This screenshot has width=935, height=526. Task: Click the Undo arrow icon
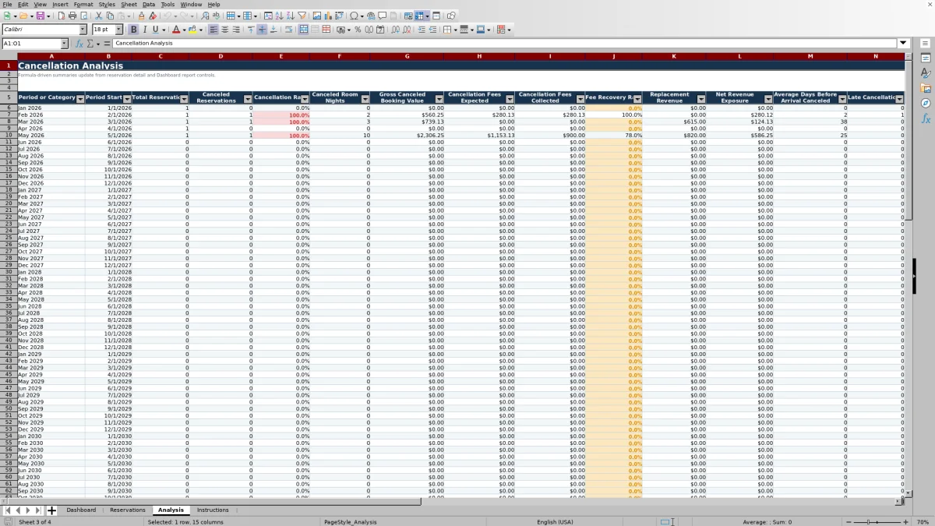point(167,16)
